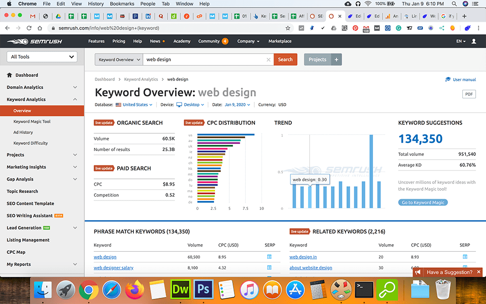Open EN language selector
Viewport: 486px width, 304px height.
point(461,41)
